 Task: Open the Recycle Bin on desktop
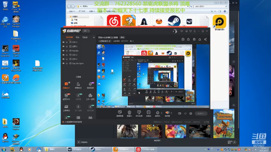pyautogui.click(x=6, y=5)
